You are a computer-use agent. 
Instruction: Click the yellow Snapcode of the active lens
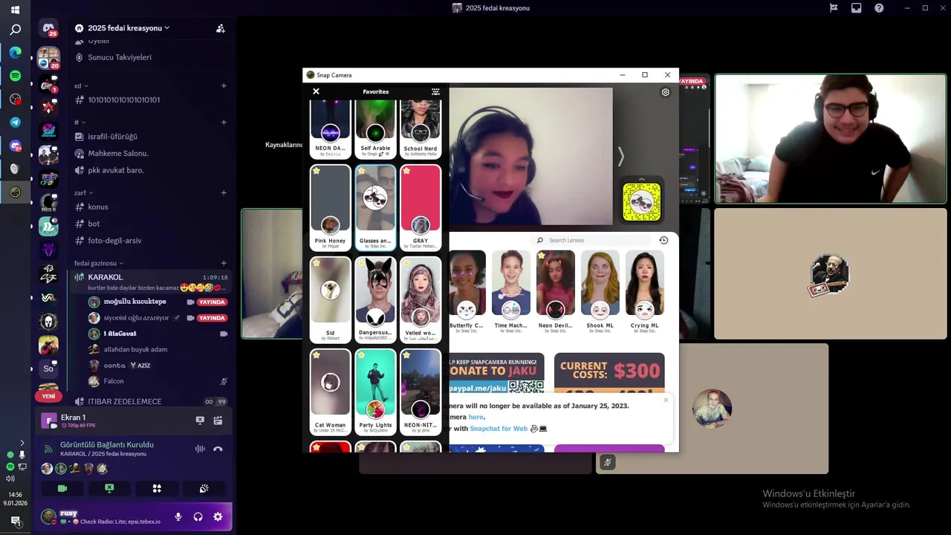coord(641,203)
